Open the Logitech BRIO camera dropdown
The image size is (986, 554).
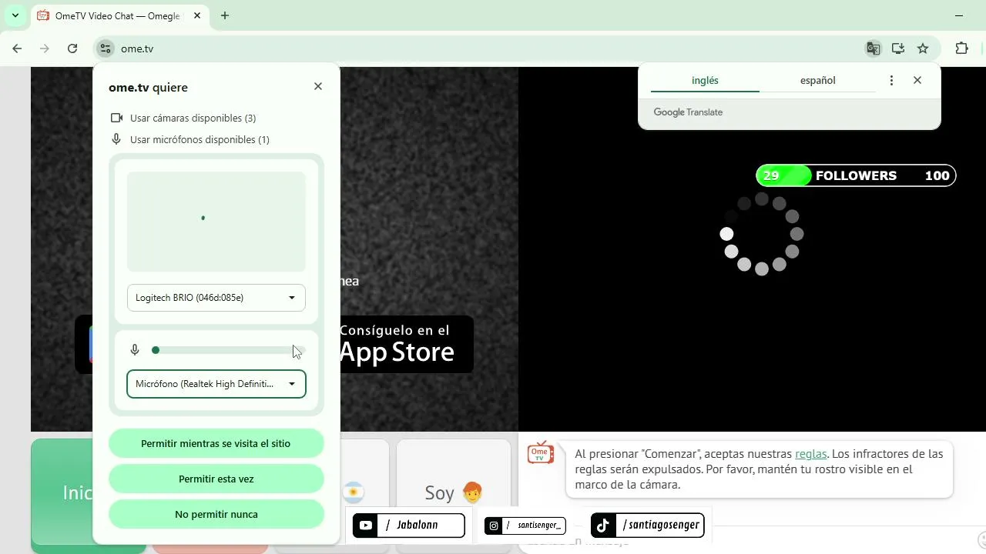216,298
